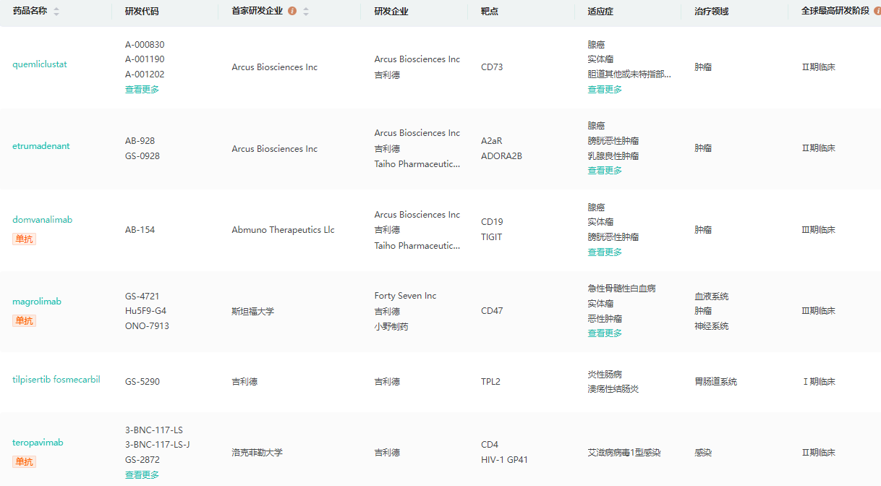
Task: Click the 适应症 column header
Action: 600,12
